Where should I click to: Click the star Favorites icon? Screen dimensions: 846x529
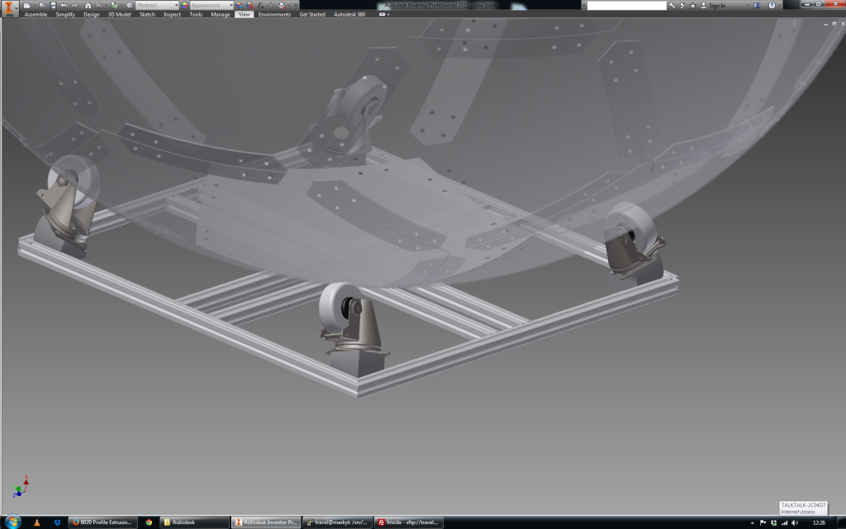(x=693, y=6)
